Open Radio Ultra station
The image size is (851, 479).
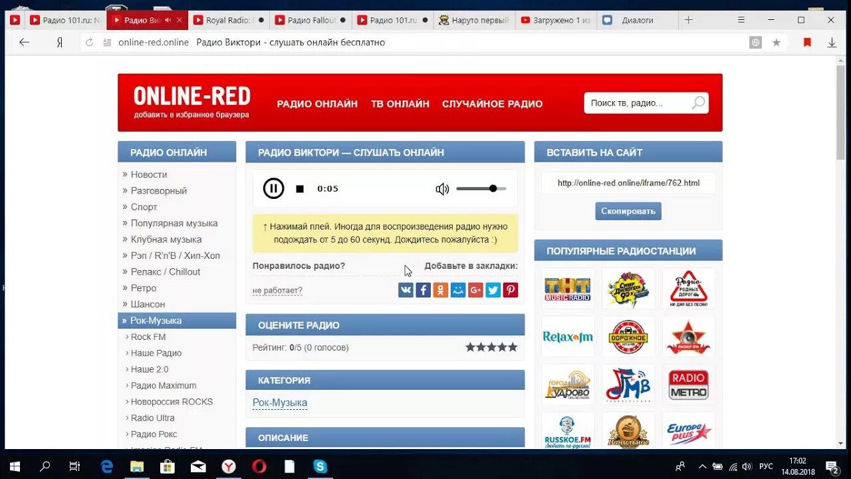(153, 418)
